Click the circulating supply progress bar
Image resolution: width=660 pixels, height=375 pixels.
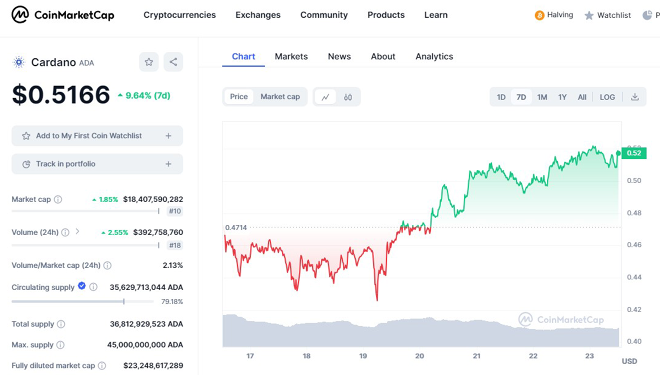82,301
